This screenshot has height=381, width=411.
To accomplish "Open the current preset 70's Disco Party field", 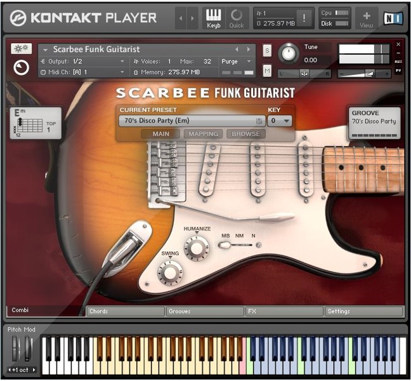I will (192, 121).
